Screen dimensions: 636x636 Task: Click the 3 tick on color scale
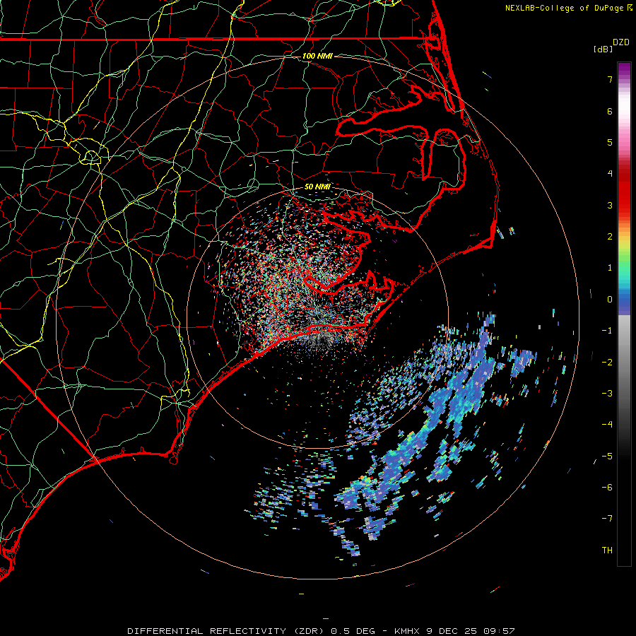610,205
